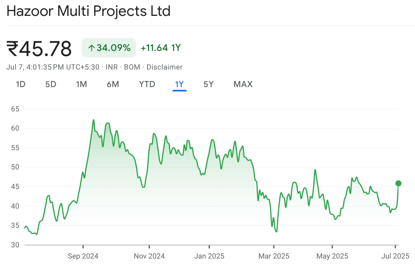
Task: Click the green endpoint dot on chart
Action: click(398, 183)
